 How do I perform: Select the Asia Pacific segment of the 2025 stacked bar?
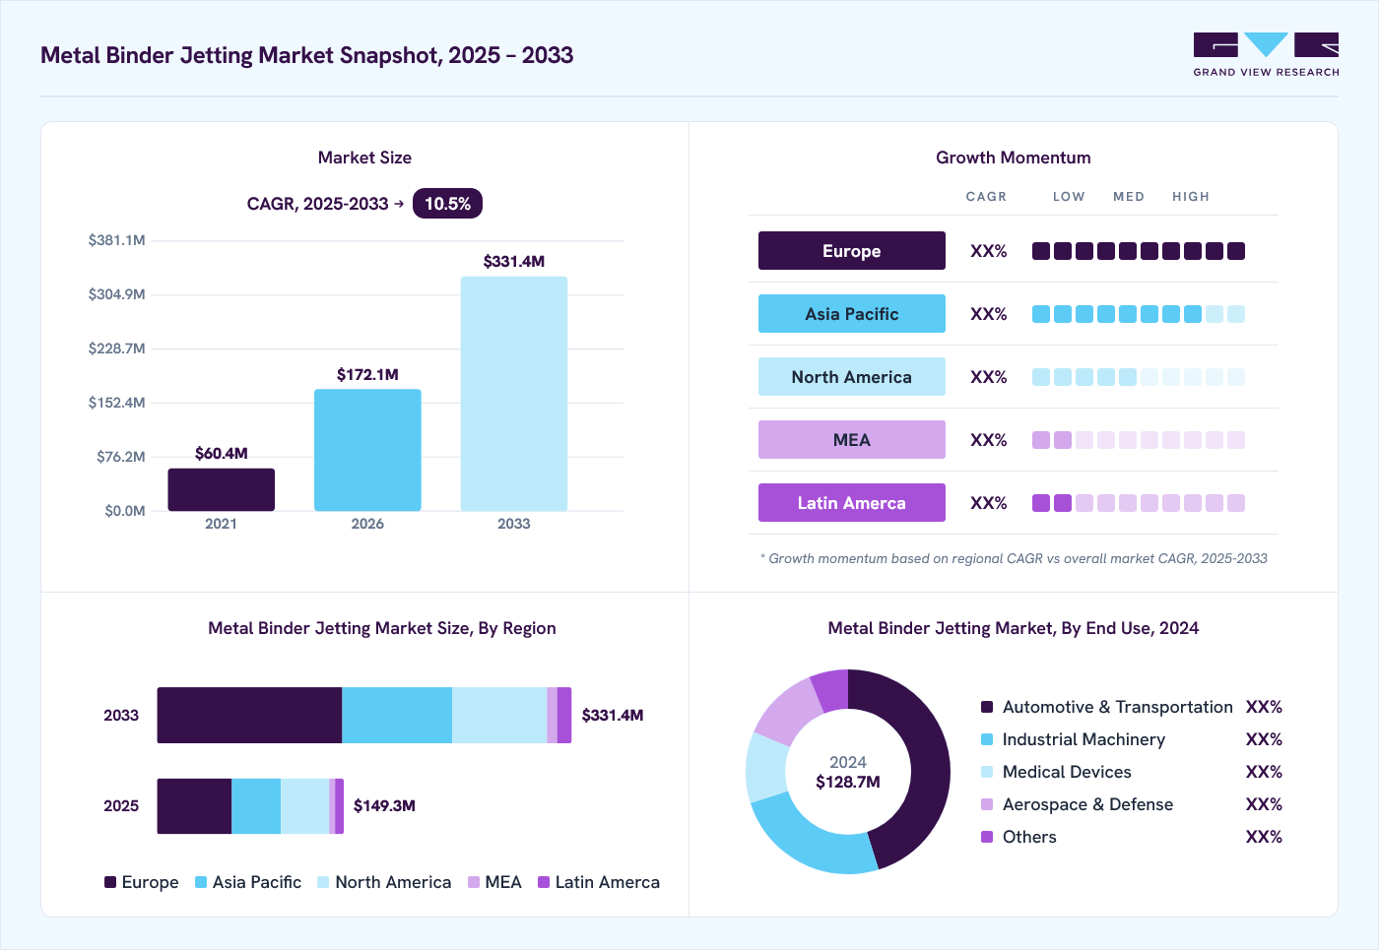256,806
